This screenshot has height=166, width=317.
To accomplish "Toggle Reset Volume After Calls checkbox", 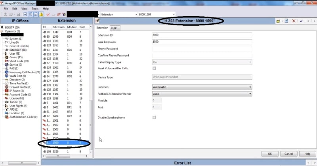I will (154, 68).
